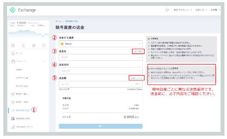This screenshot has height=139, width=227.
Task: Click the 合計金額 0.0005 BTC value
Action: tap(132, 117)
